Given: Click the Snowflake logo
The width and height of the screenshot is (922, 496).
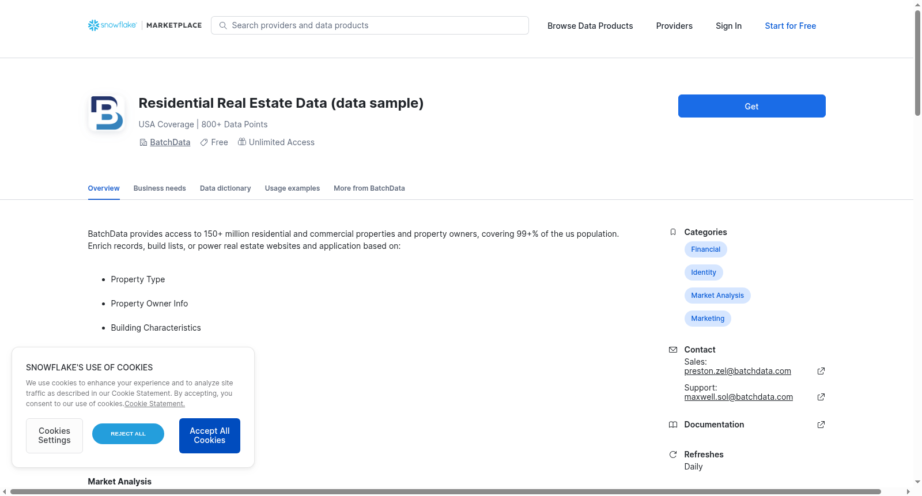Looking at the screenshot, I should (x=112, y=25).
